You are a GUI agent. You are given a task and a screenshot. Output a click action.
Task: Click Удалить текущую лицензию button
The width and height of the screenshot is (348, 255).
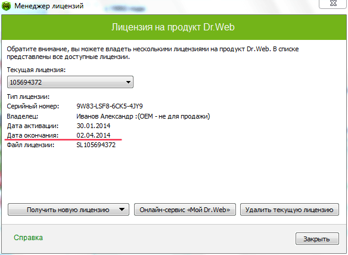(x=290, y=210)
